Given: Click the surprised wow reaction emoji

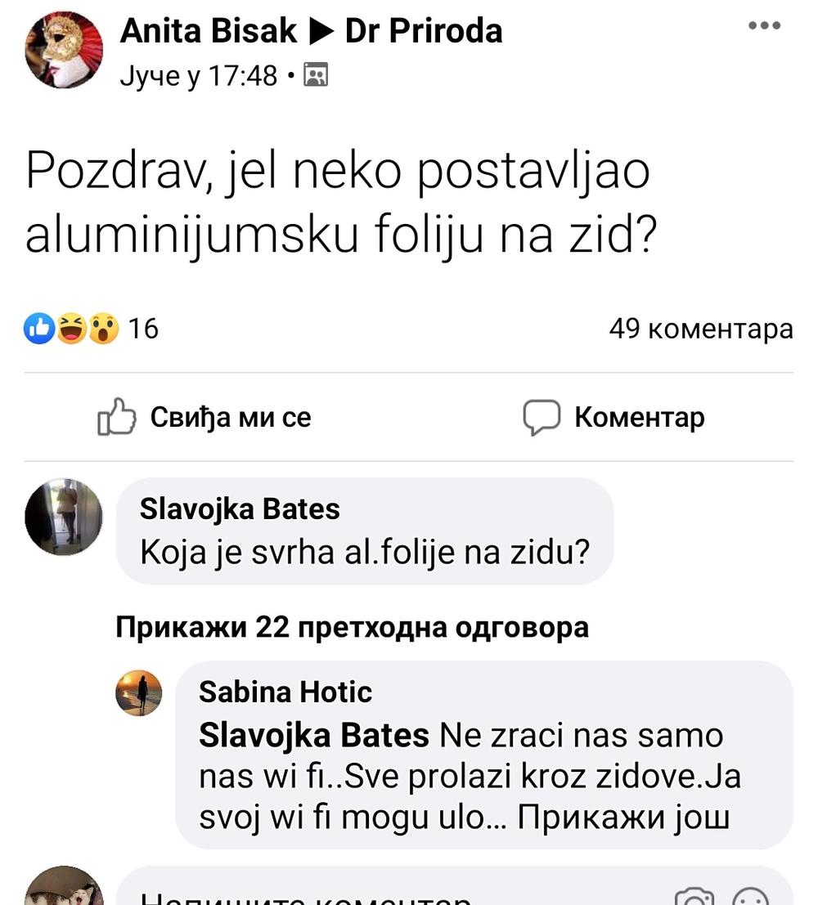Looking at the screenshot, I should click(x=103, y=329).
